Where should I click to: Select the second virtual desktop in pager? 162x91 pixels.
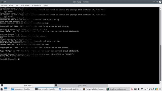pos(9,88)
